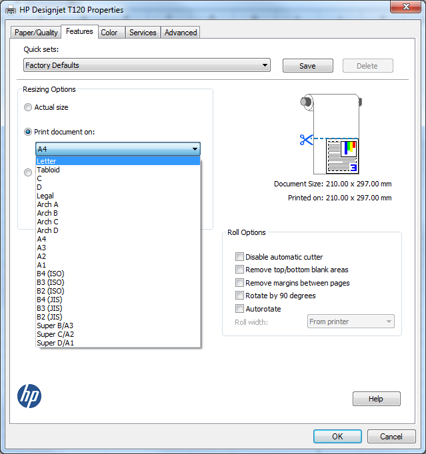Pick B2 (ISO) from the list

click(118, 291)
